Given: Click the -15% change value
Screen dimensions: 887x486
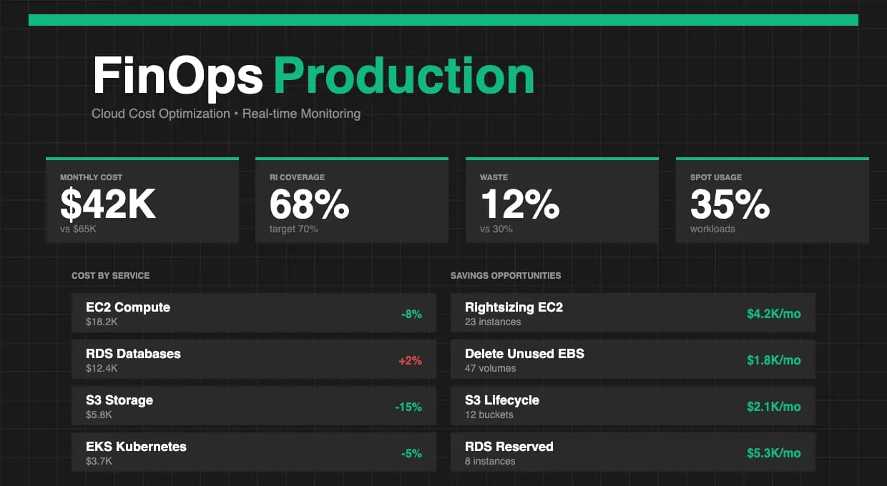Looking at the screenshot, I should click(408, 407).
